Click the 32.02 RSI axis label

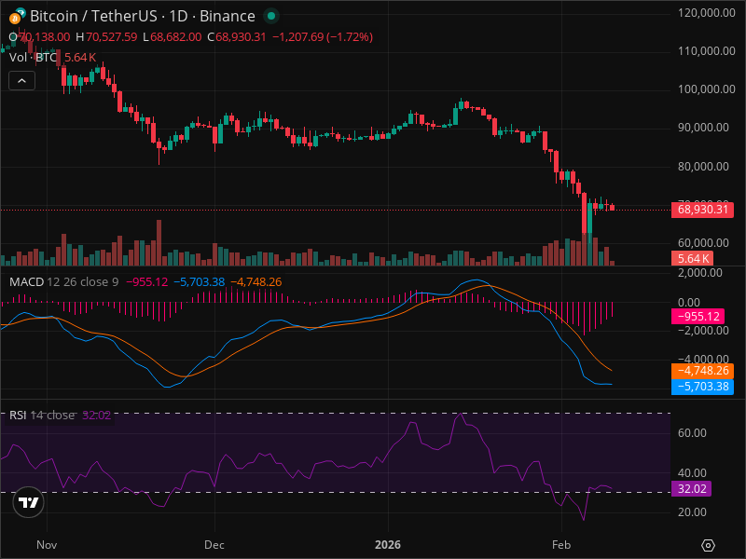point(691,488)
